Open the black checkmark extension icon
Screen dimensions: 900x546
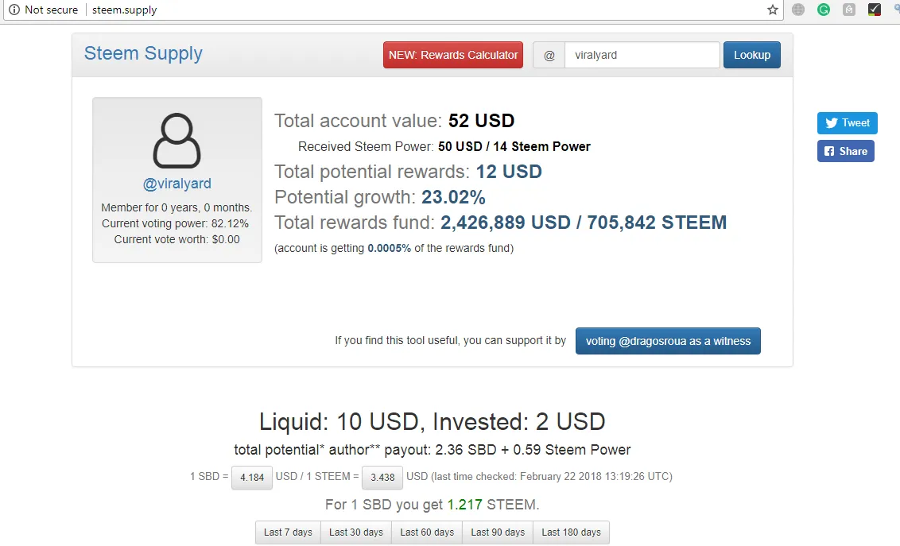(x=875, y=10)
